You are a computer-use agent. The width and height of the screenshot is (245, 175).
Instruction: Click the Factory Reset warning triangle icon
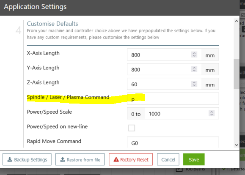pos(116,159)
